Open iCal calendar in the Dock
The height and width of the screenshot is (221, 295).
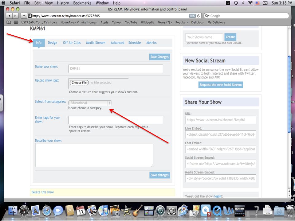click(x=81, y=211)
